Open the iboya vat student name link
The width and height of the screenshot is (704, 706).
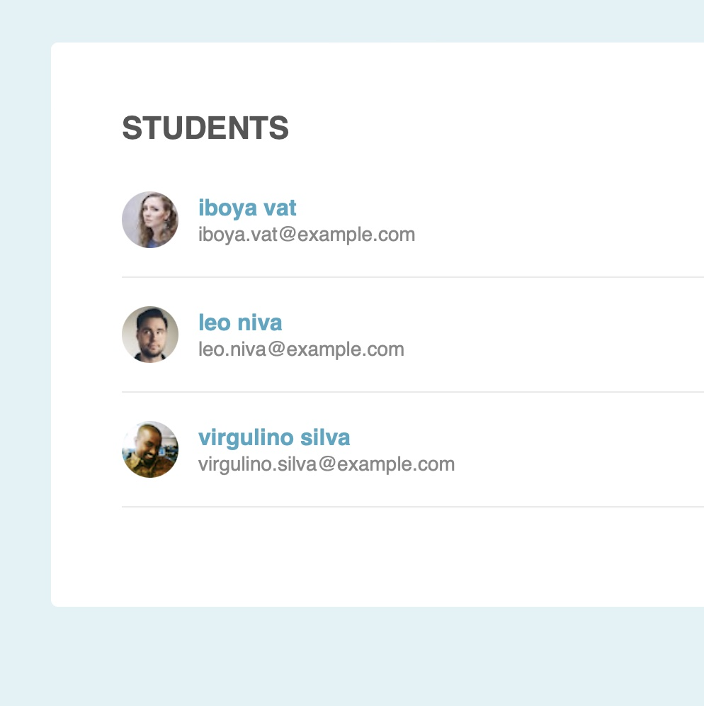click(x=247, y=208)
